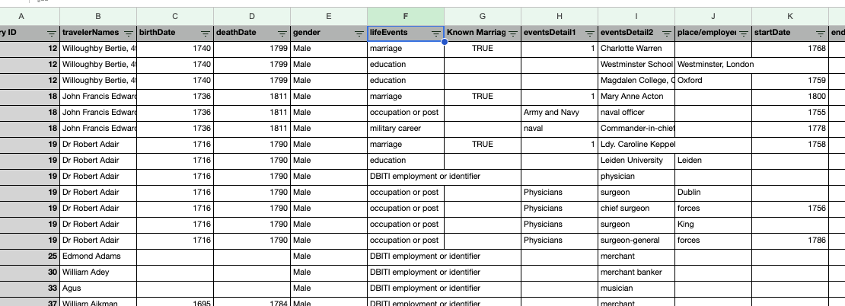The image size is (845, 306).
Task: Select the Westminster School cell
Action: (x=636, y=65)
